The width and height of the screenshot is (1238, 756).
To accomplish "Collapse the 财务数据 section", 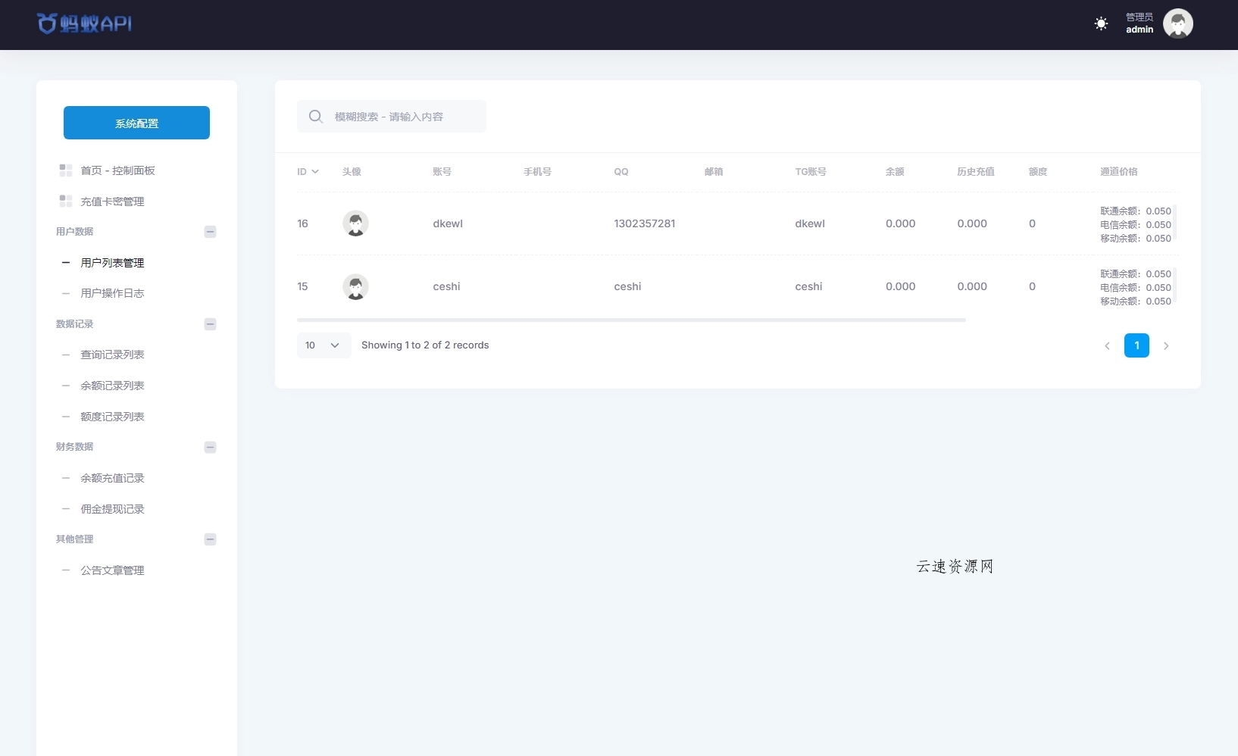I will pyautogui.click(x=210, y=447).
